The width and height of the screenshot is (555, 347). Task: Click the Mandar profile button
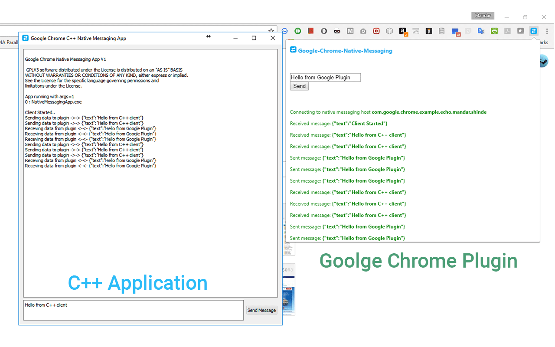pos(483,16)
